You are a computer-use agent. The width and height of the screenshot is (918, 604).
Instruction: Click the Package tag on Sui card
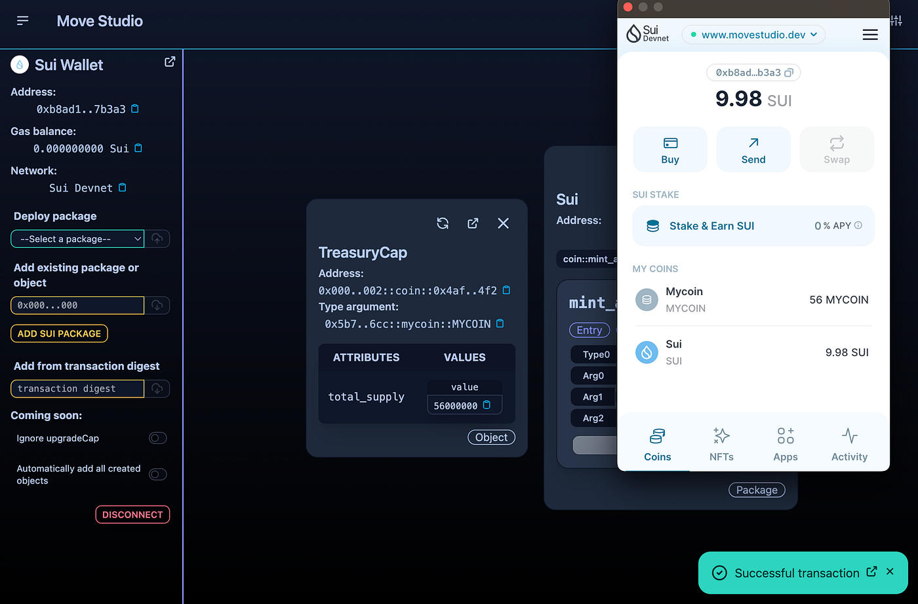tap(757, 490)
